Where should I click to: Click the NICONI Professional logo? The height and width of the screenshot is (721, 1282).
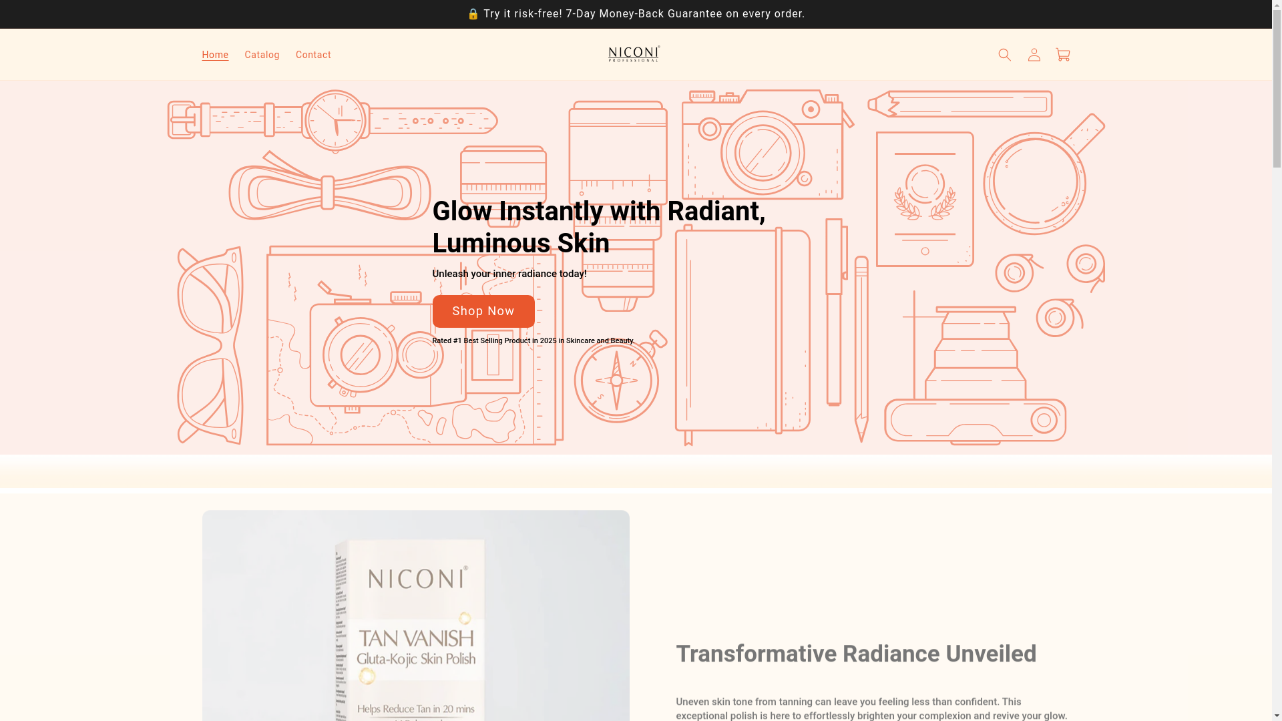(634, 54)
